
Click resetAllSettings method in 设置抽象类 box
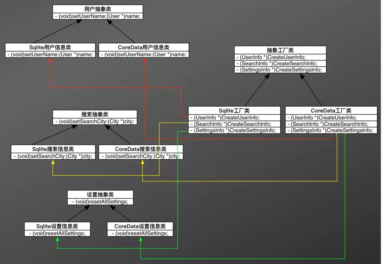100,202
